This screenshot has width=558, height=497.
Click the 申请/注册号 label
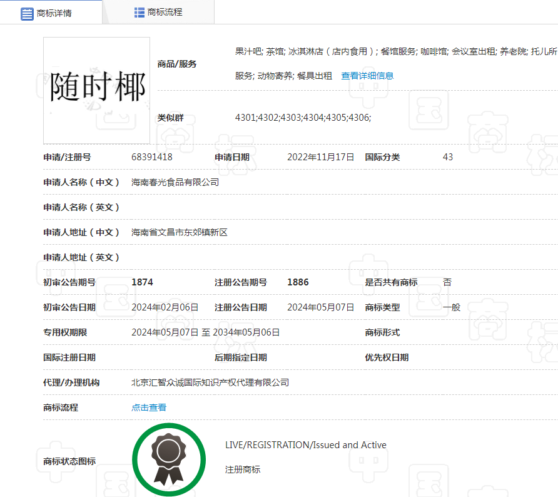(x=68, y=157)
